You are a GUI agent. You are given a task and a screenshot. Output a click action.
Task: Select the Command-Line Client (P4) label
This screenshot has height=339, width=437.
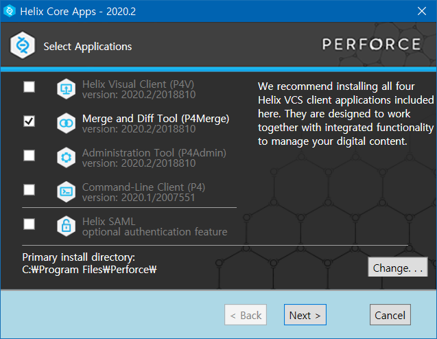coord(143,187)
